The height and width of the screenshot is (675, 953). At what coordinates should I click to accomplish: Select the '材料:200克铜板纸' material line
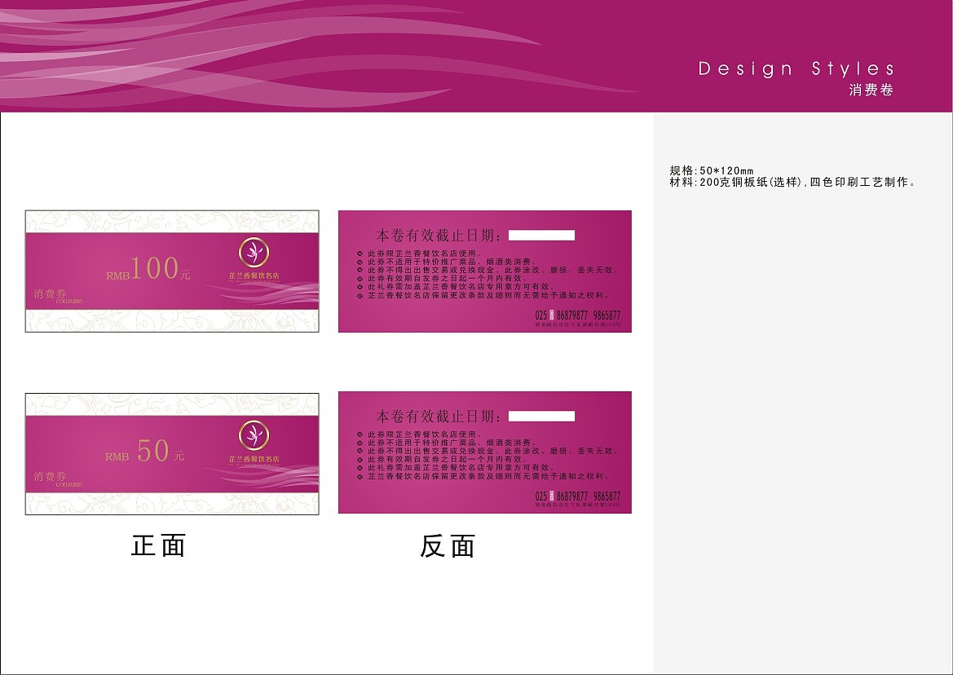coord(793,183)
